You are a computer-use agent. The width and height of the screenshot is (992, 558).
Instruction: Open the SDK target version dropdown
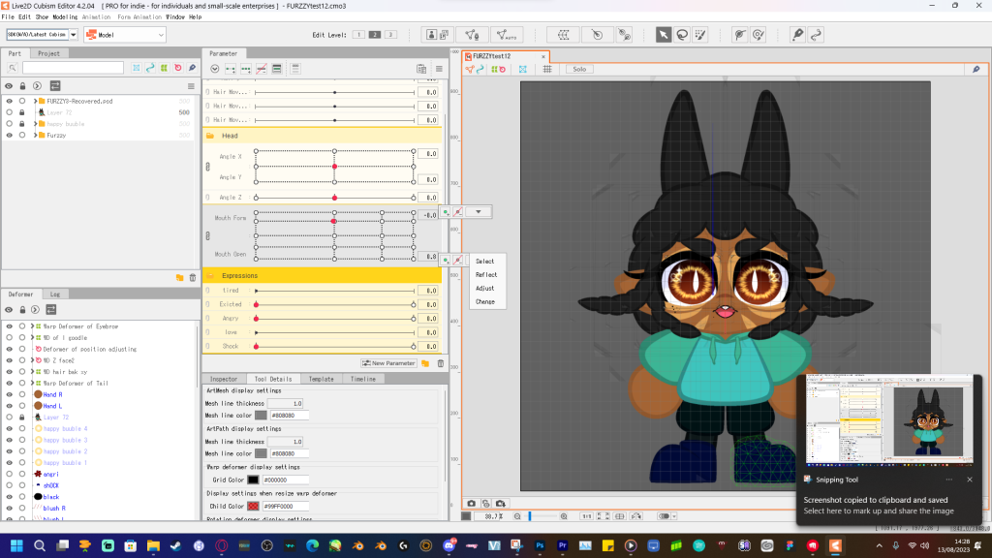[x=74, y=35]
